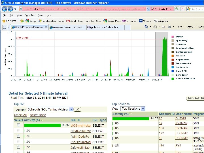Tick checkbox for SQL ID fndjrj10u6q7d
Viewport: 204px width, 153px height.
point(19,136)
